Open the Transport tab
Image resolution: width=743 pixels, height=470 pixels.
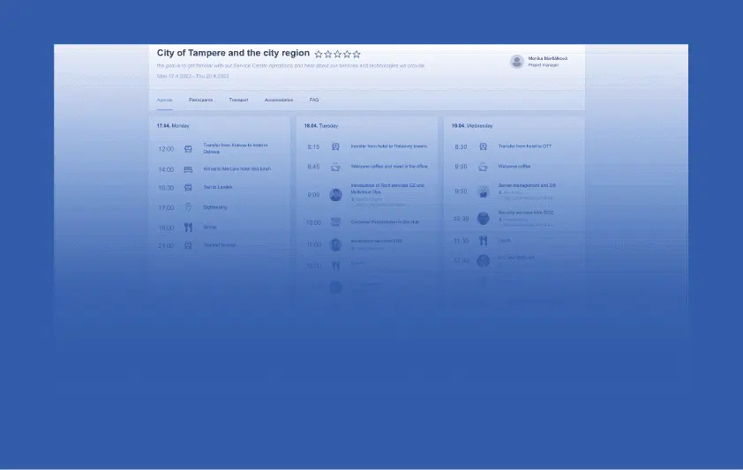(x=238, y=100)
